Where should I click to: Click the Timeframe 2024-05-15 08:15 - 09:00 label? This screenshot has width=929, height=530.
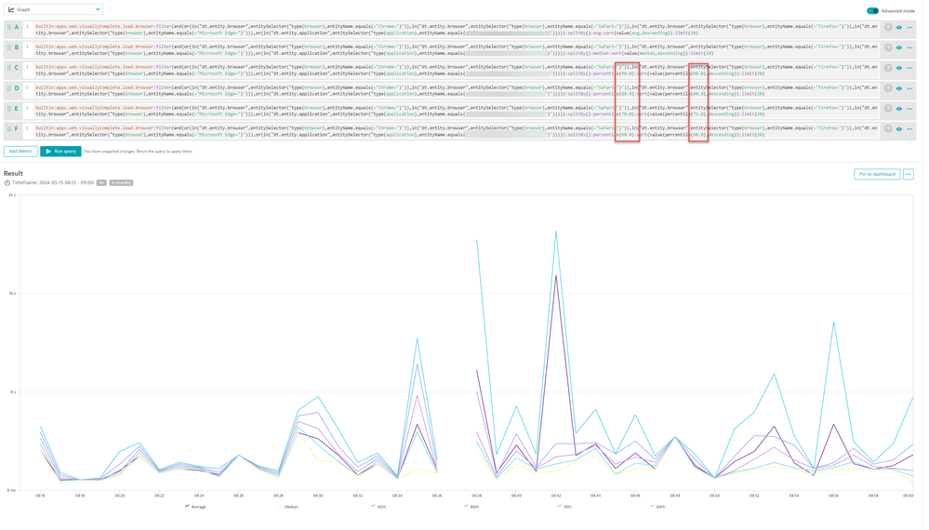coord(52,183)
